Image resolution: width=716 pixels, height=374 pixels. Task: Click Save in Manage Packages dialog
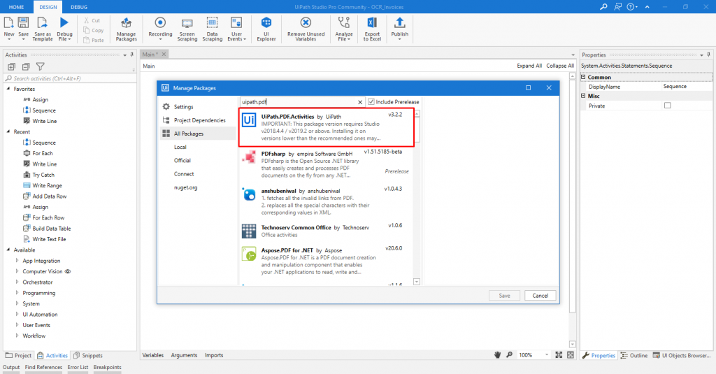point(504,296)
